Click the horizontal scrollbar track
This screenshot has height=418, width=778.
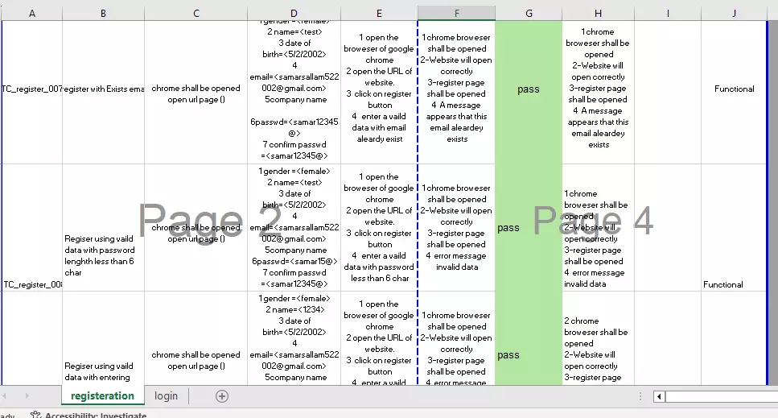(722, 396)
